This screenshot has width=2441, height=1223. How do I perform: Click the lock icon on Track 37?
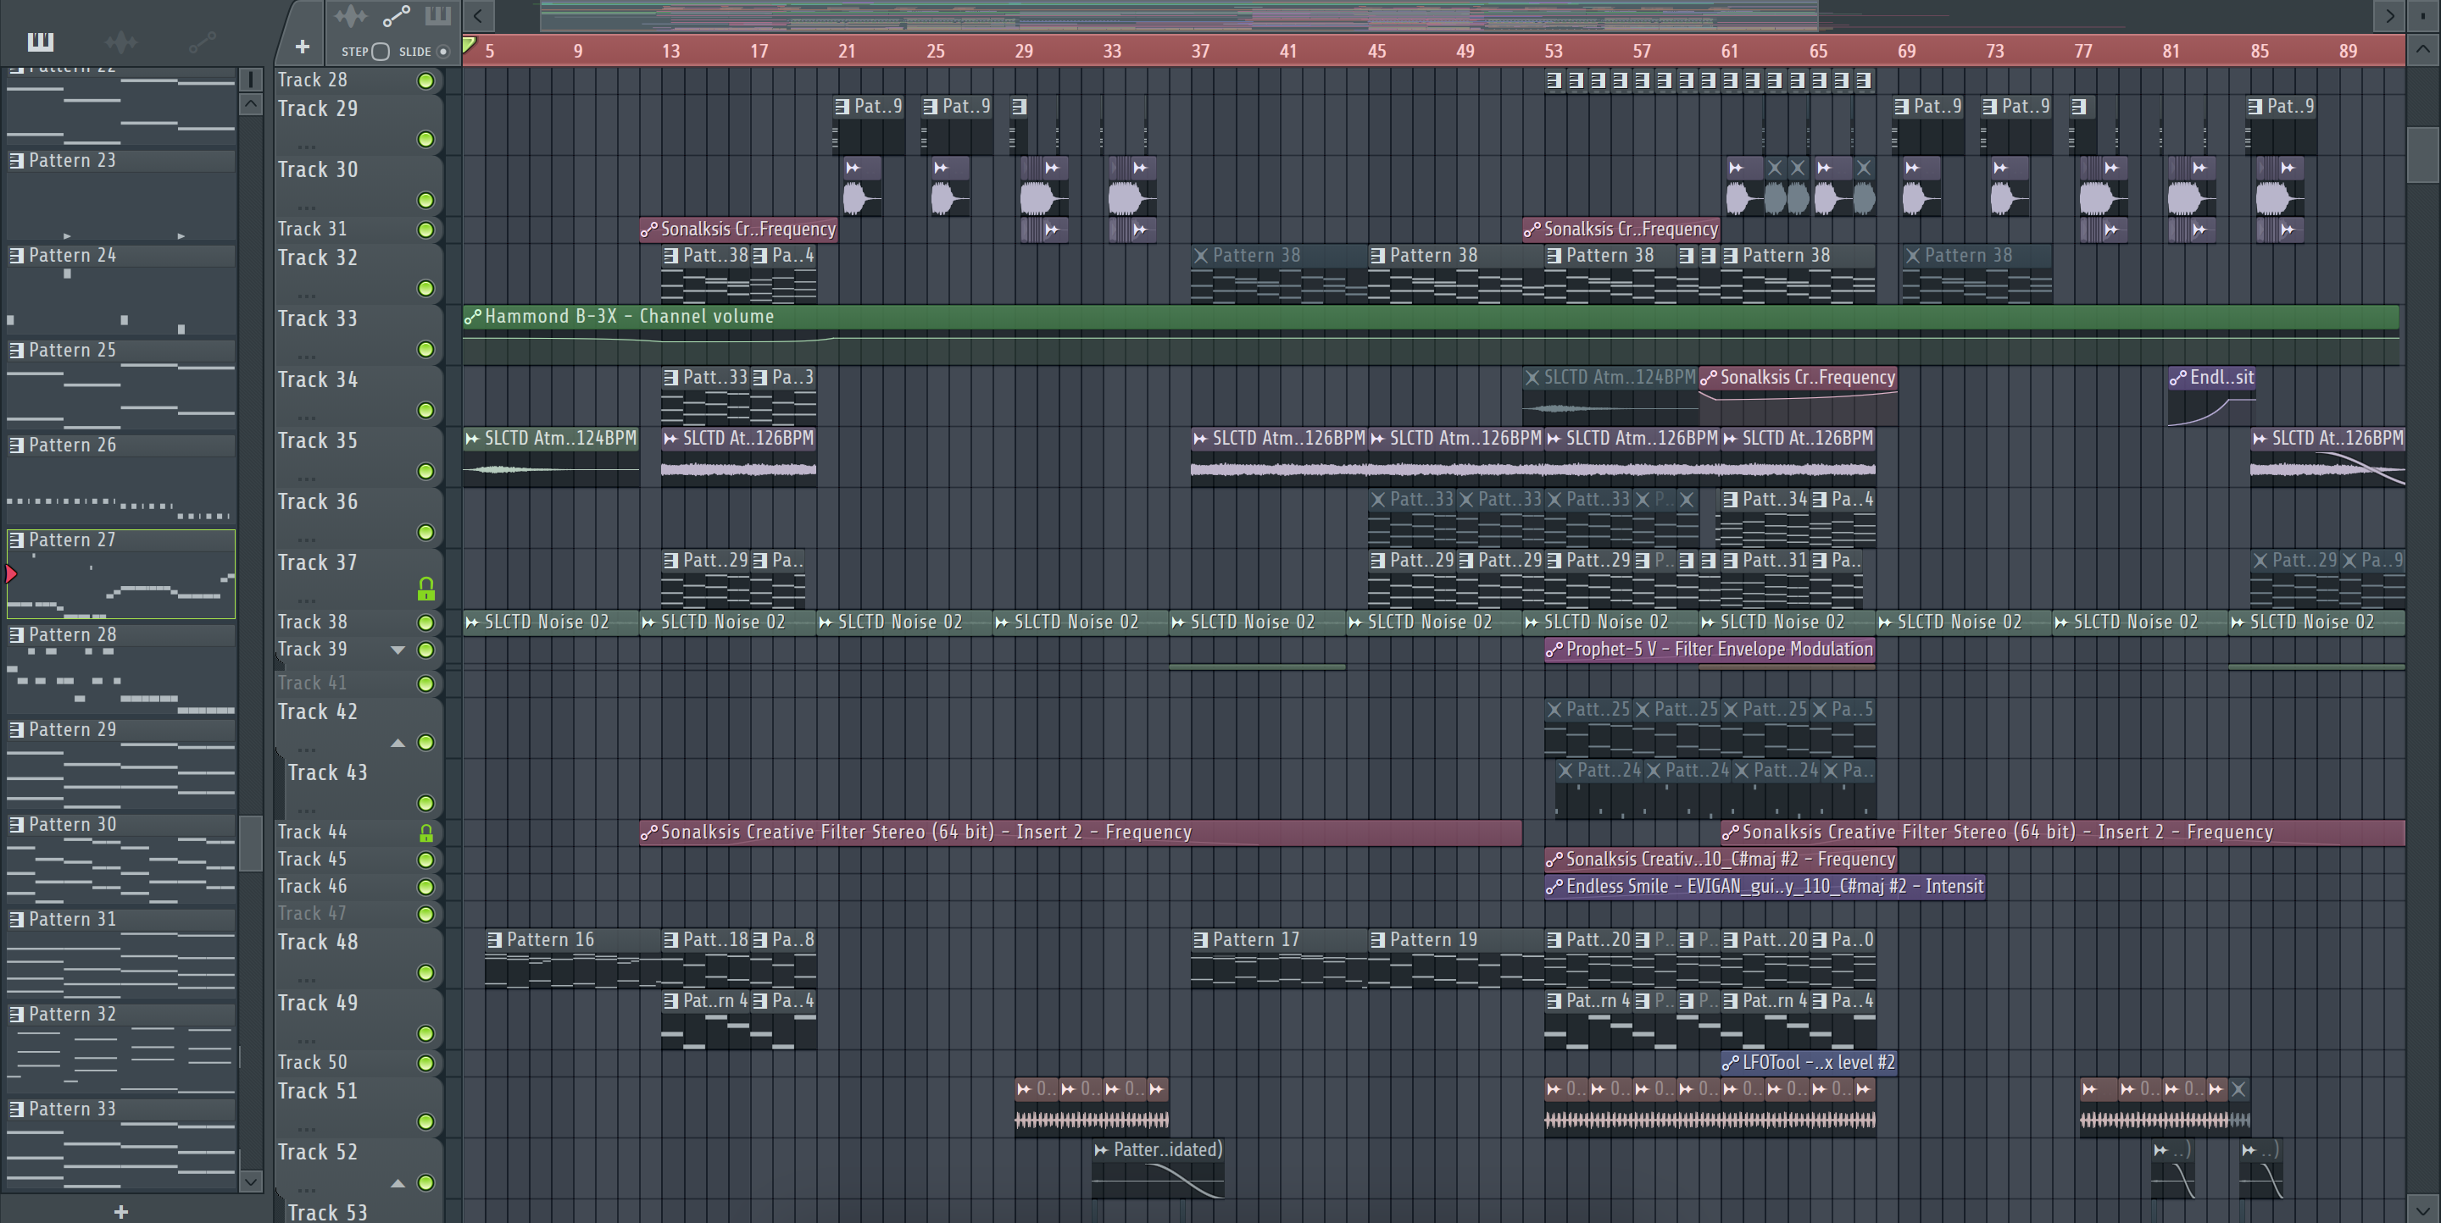click(426, 589)
